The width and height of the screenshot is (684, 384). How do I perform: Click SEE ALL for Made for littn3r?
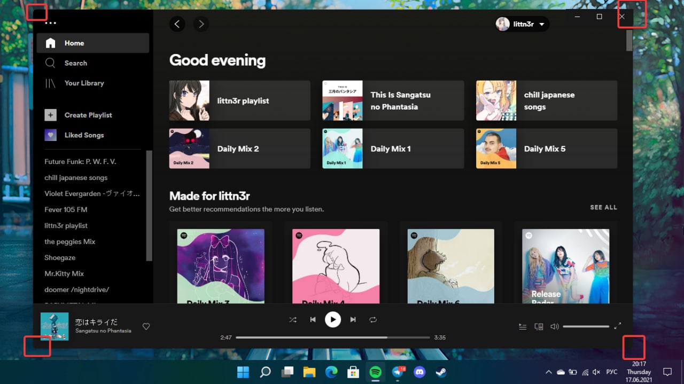click(603, 207)
